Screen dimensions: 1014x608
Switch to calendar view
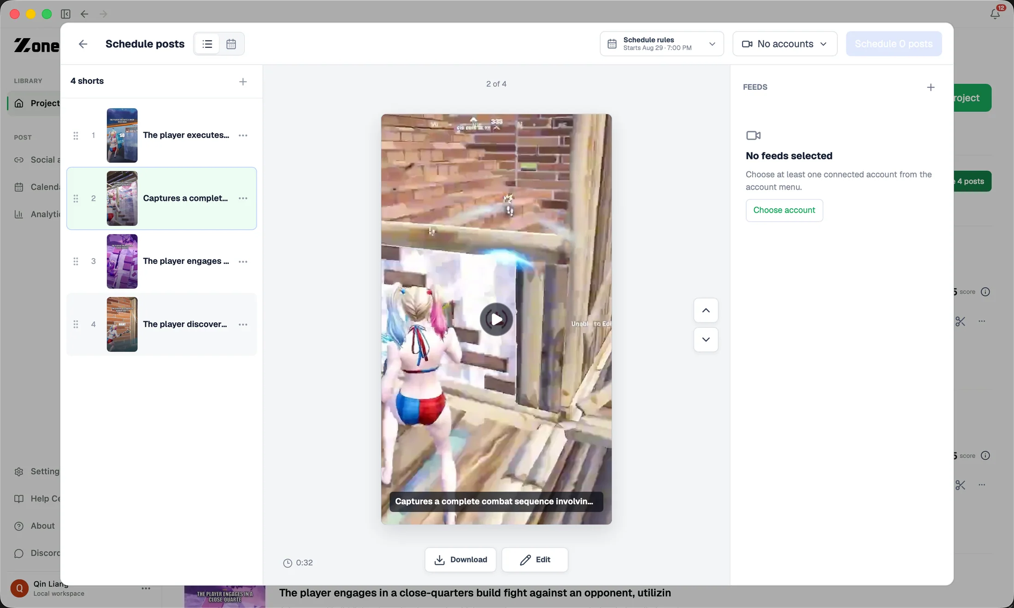[x=231, y=44]
